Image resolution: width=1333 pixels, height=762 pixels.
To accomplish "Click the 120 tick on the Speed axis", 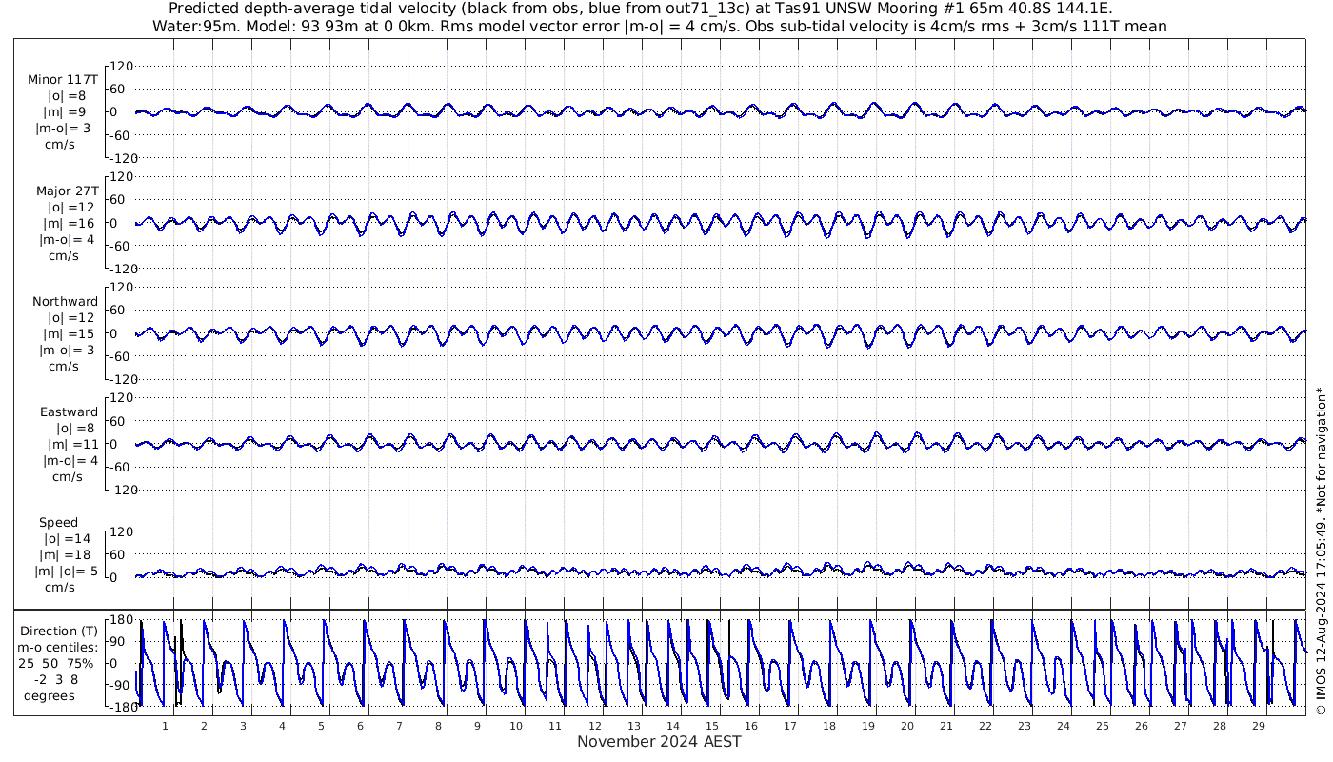I will tap(121, 531).
